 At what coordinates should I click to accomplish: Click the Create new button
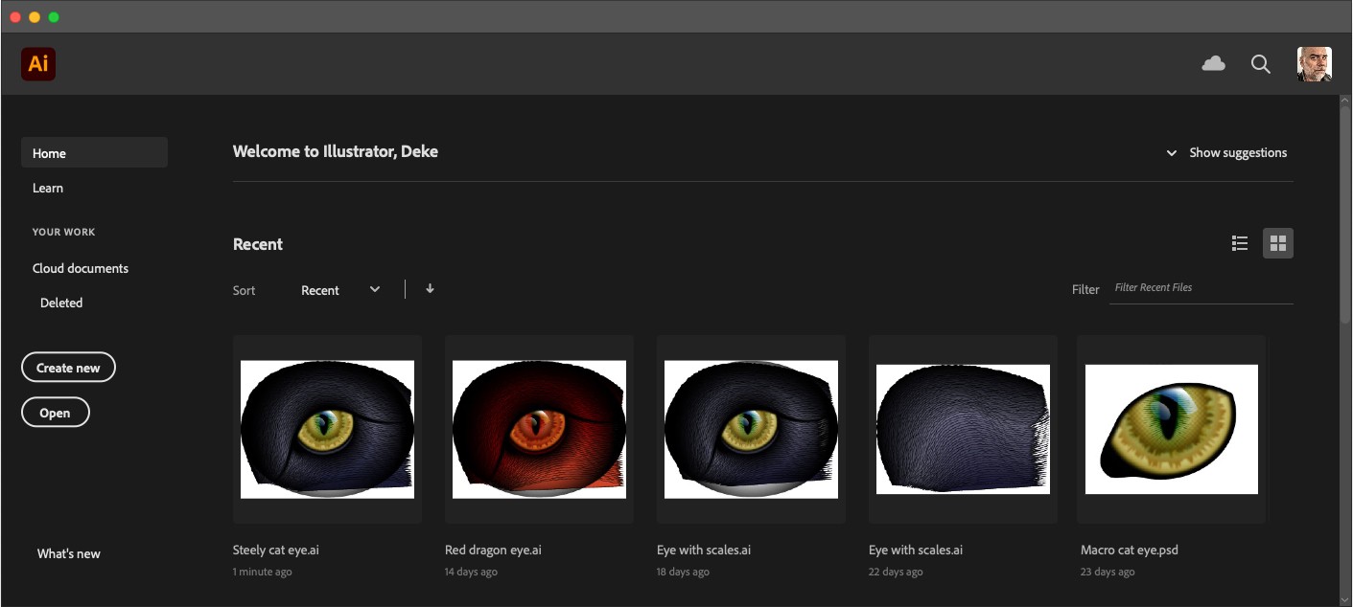click(x=67, y=367)
